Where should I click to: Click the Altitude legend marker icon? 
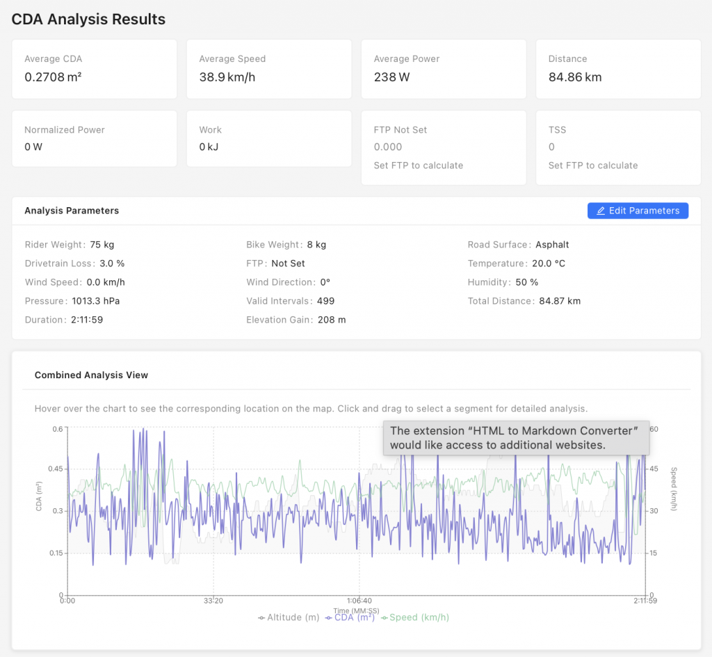(x=261, y=617)
